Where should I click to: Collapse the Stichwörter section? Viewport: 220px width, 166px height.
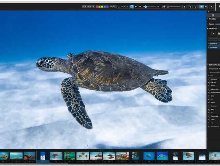pos(208,28)
